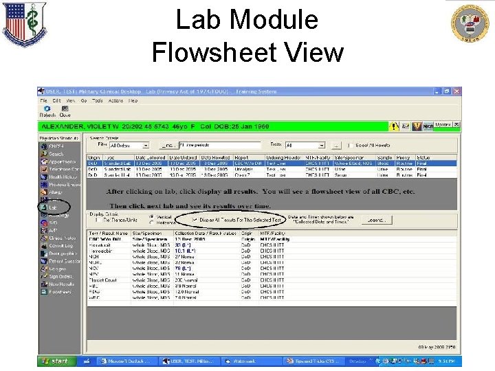Click the Status column header
This screenshot has height=371, width=495.
[436, 157]
